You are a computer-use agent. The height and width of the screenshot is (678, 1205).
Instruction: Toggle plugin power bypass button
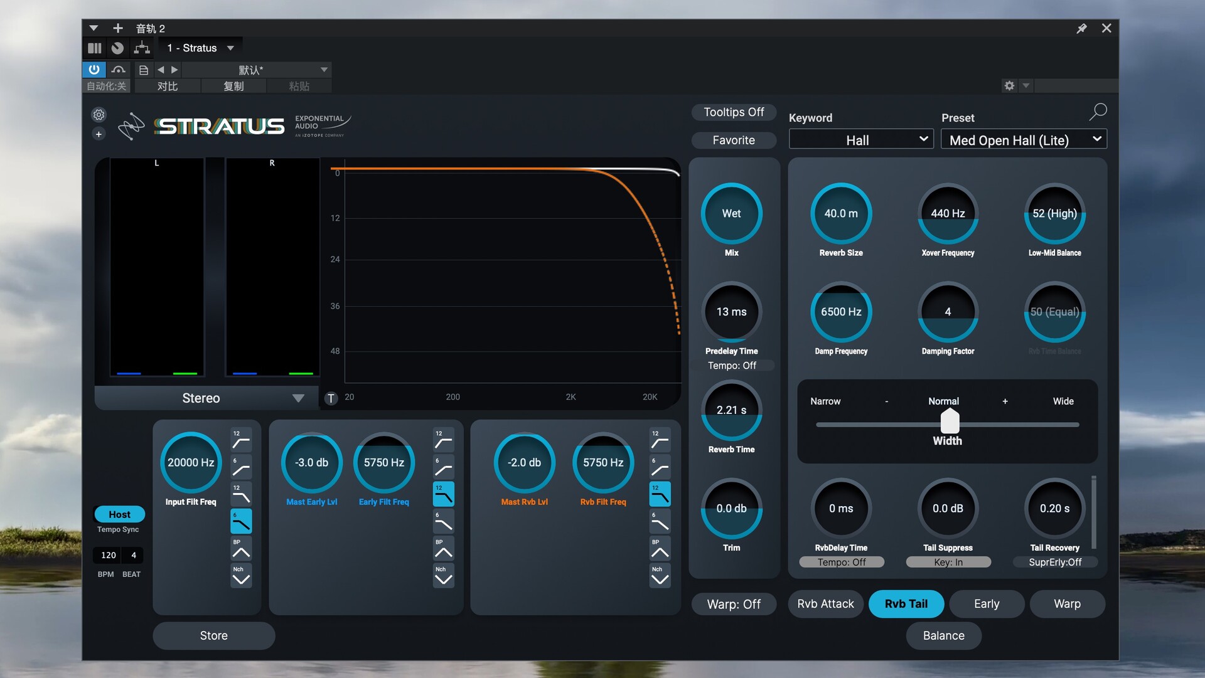pyautogui.click(x=94, y=70)
